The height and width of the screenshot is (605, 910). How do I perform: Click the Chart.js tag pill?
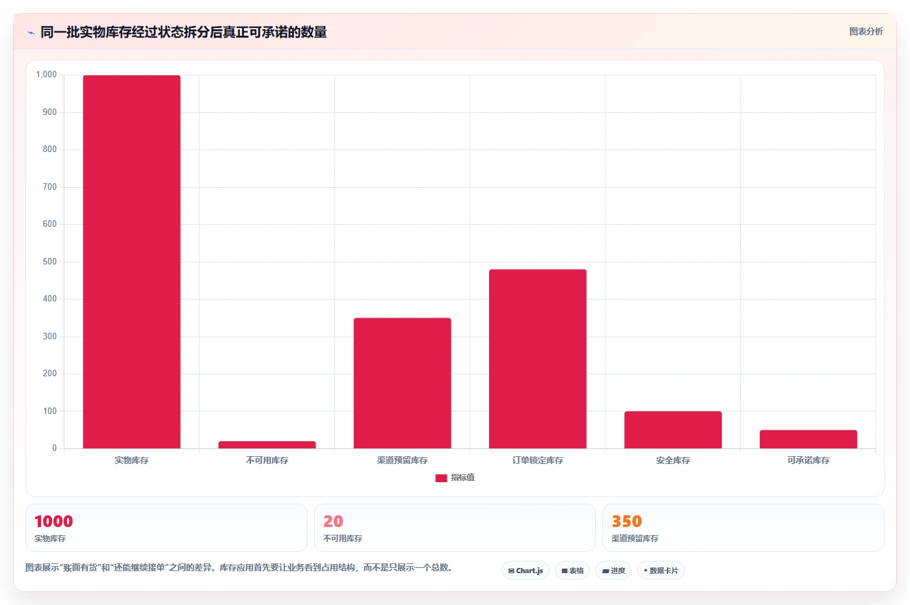click(526, 571)
